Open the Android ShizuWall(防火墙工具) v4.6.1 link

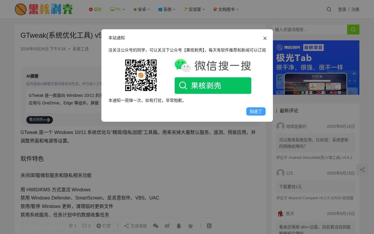coord(321,157)
